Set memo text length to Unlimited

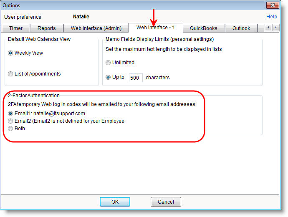[108, 63]
